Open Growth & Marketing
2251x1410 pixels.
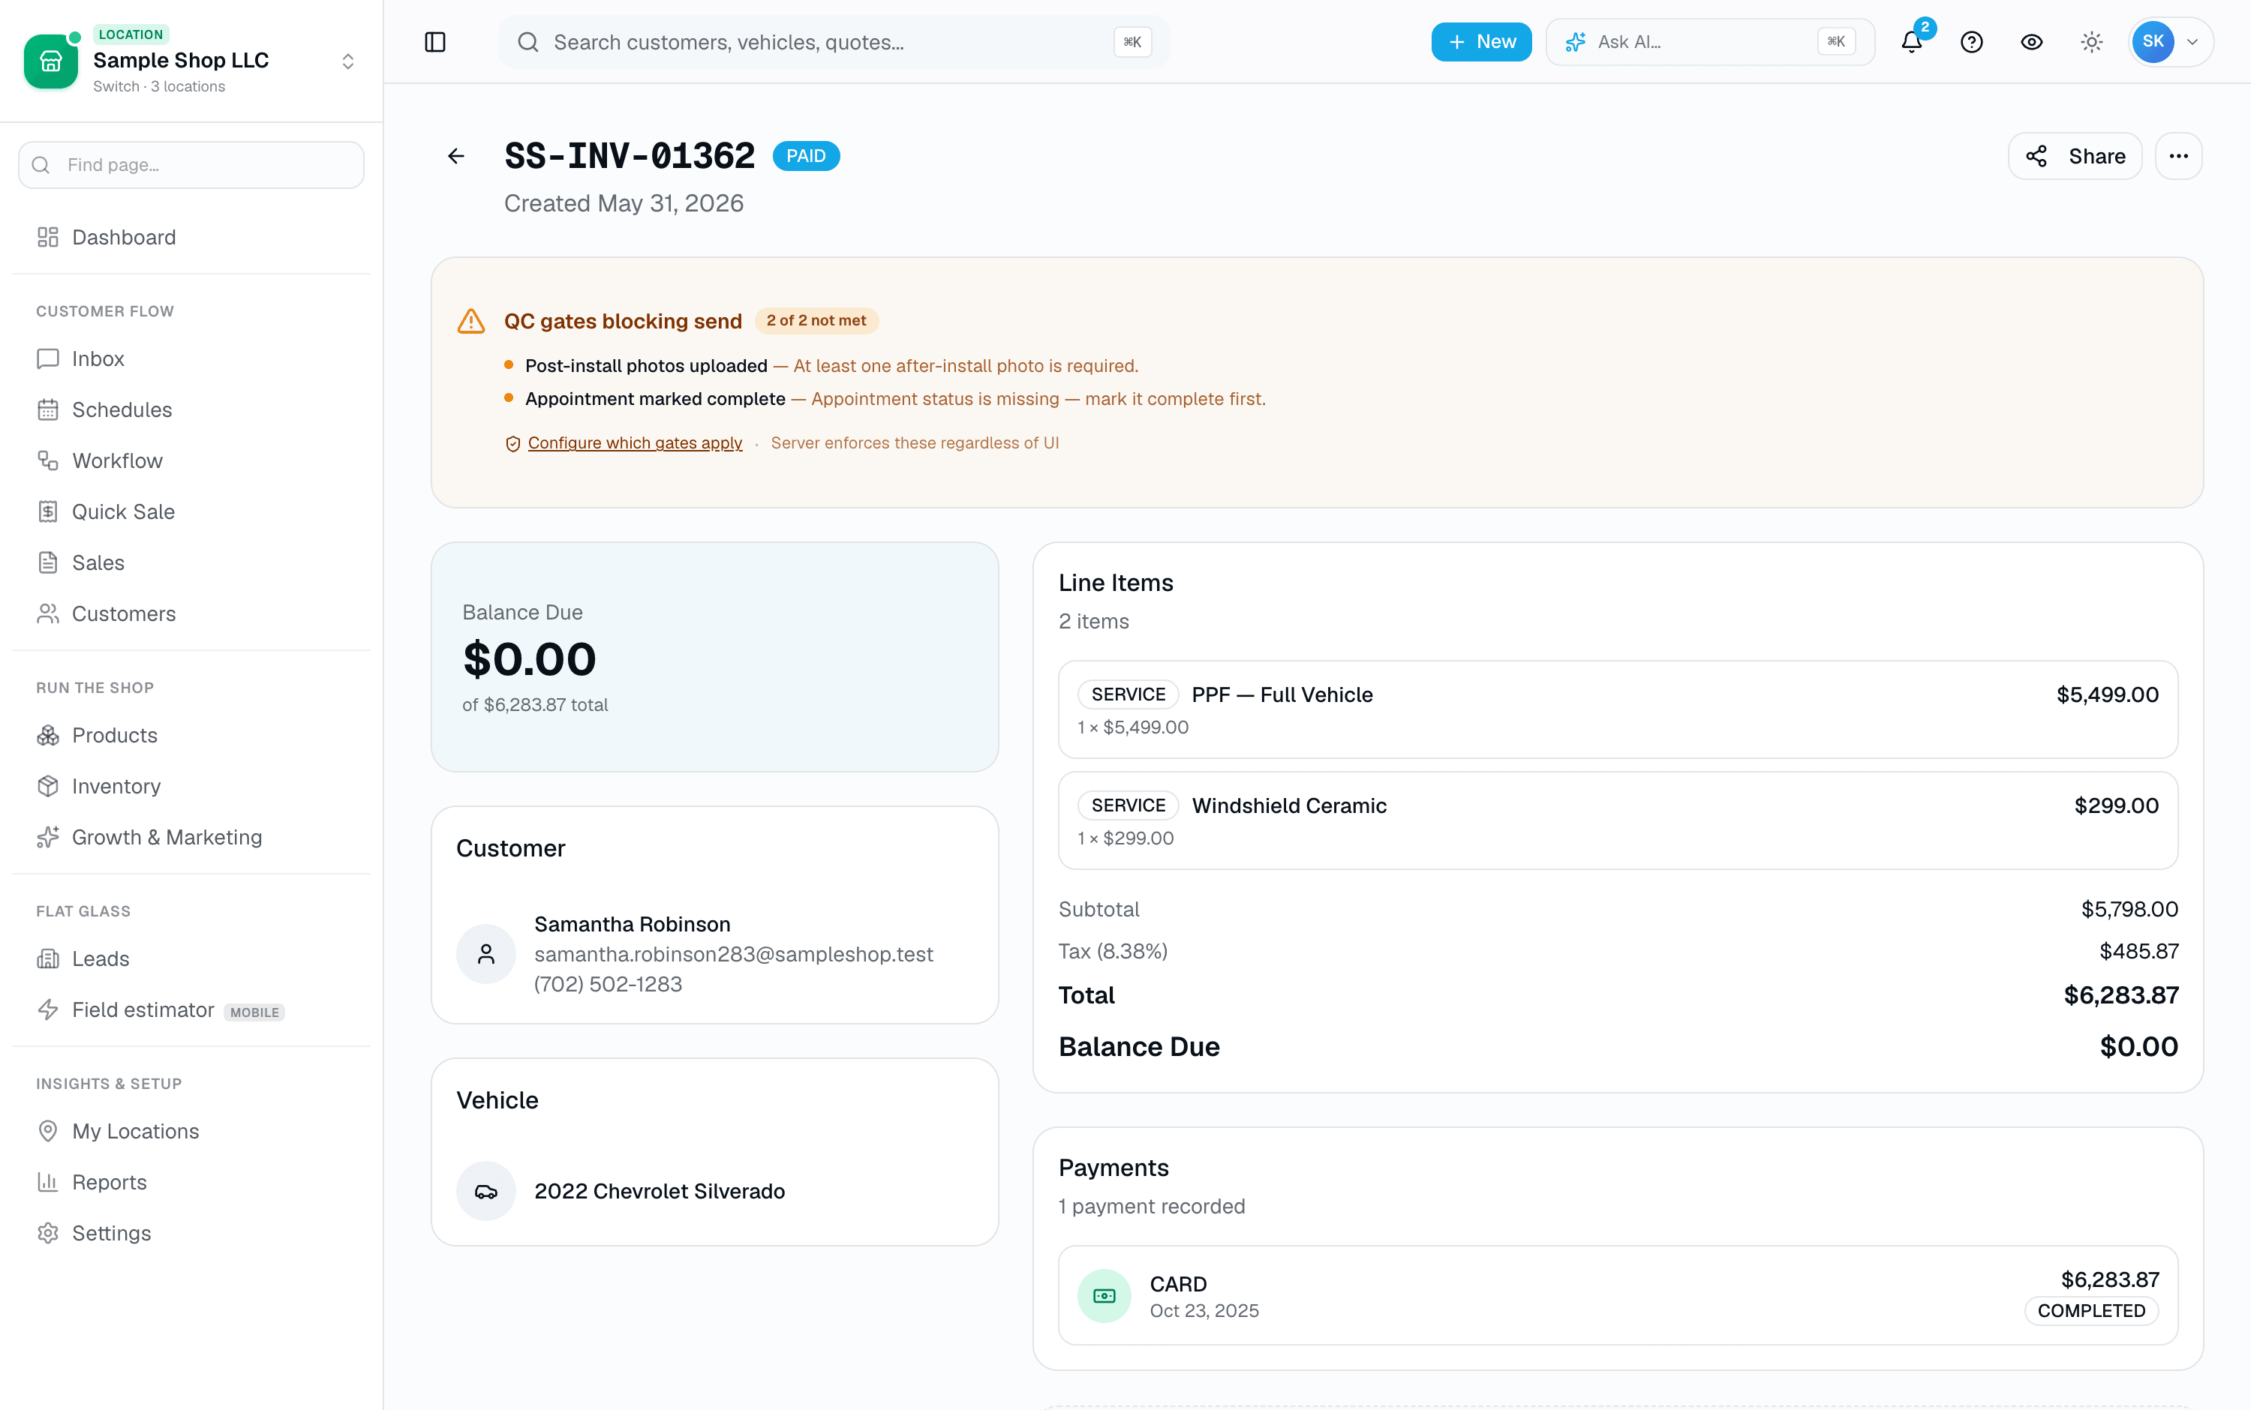pyautogui.click(x=191, y=838)
